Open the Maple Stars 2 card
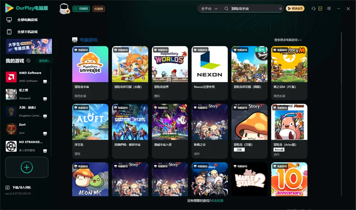Viewport: 356px width, 210px height. point(249,179)
